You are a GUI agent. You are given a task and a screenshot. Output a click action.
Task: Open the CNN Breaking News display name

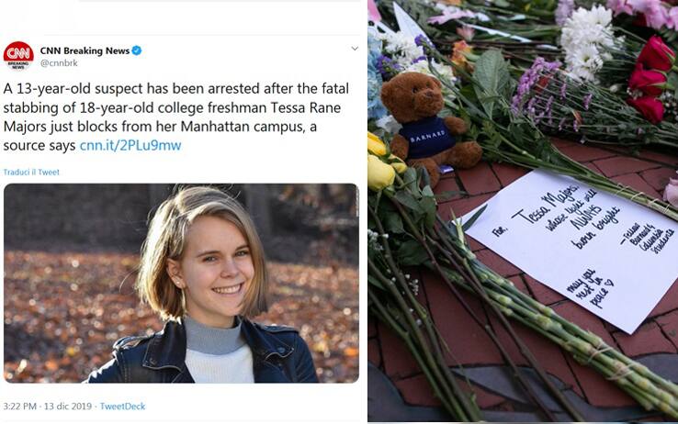pos(85,50)
